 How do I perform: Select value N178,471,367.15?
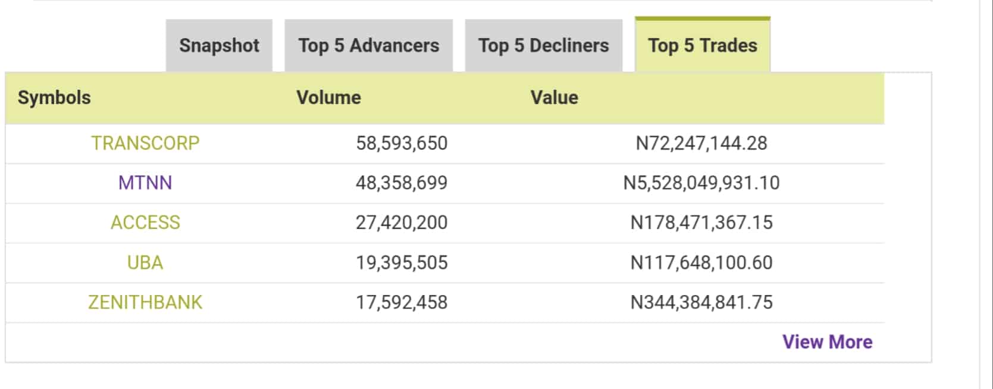pos(701,222)
